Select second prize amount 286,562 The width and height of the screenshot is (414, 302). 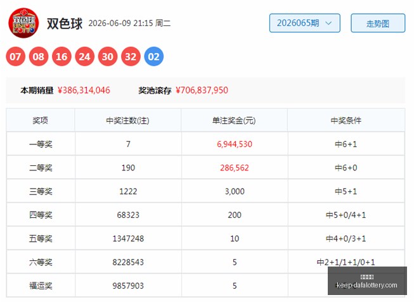235,168
